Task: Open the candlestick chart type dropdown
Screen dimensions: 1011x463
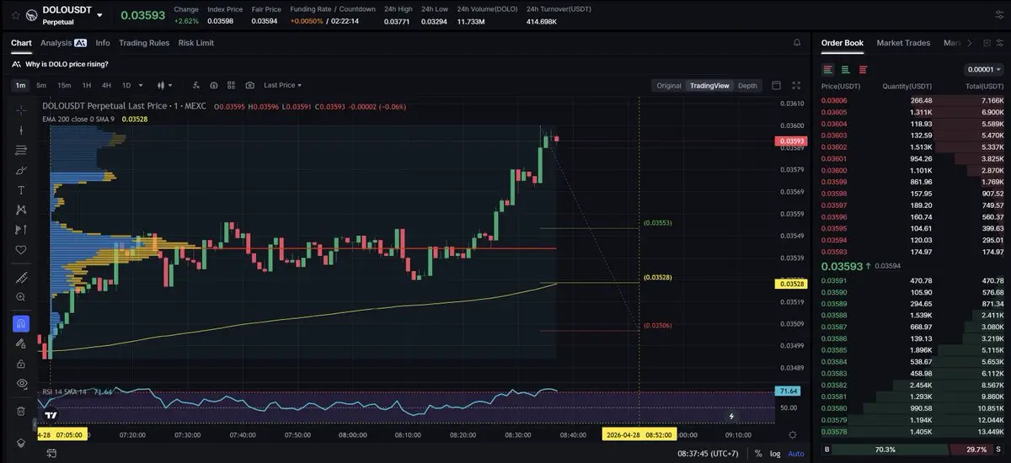Action: click(163, 85)
